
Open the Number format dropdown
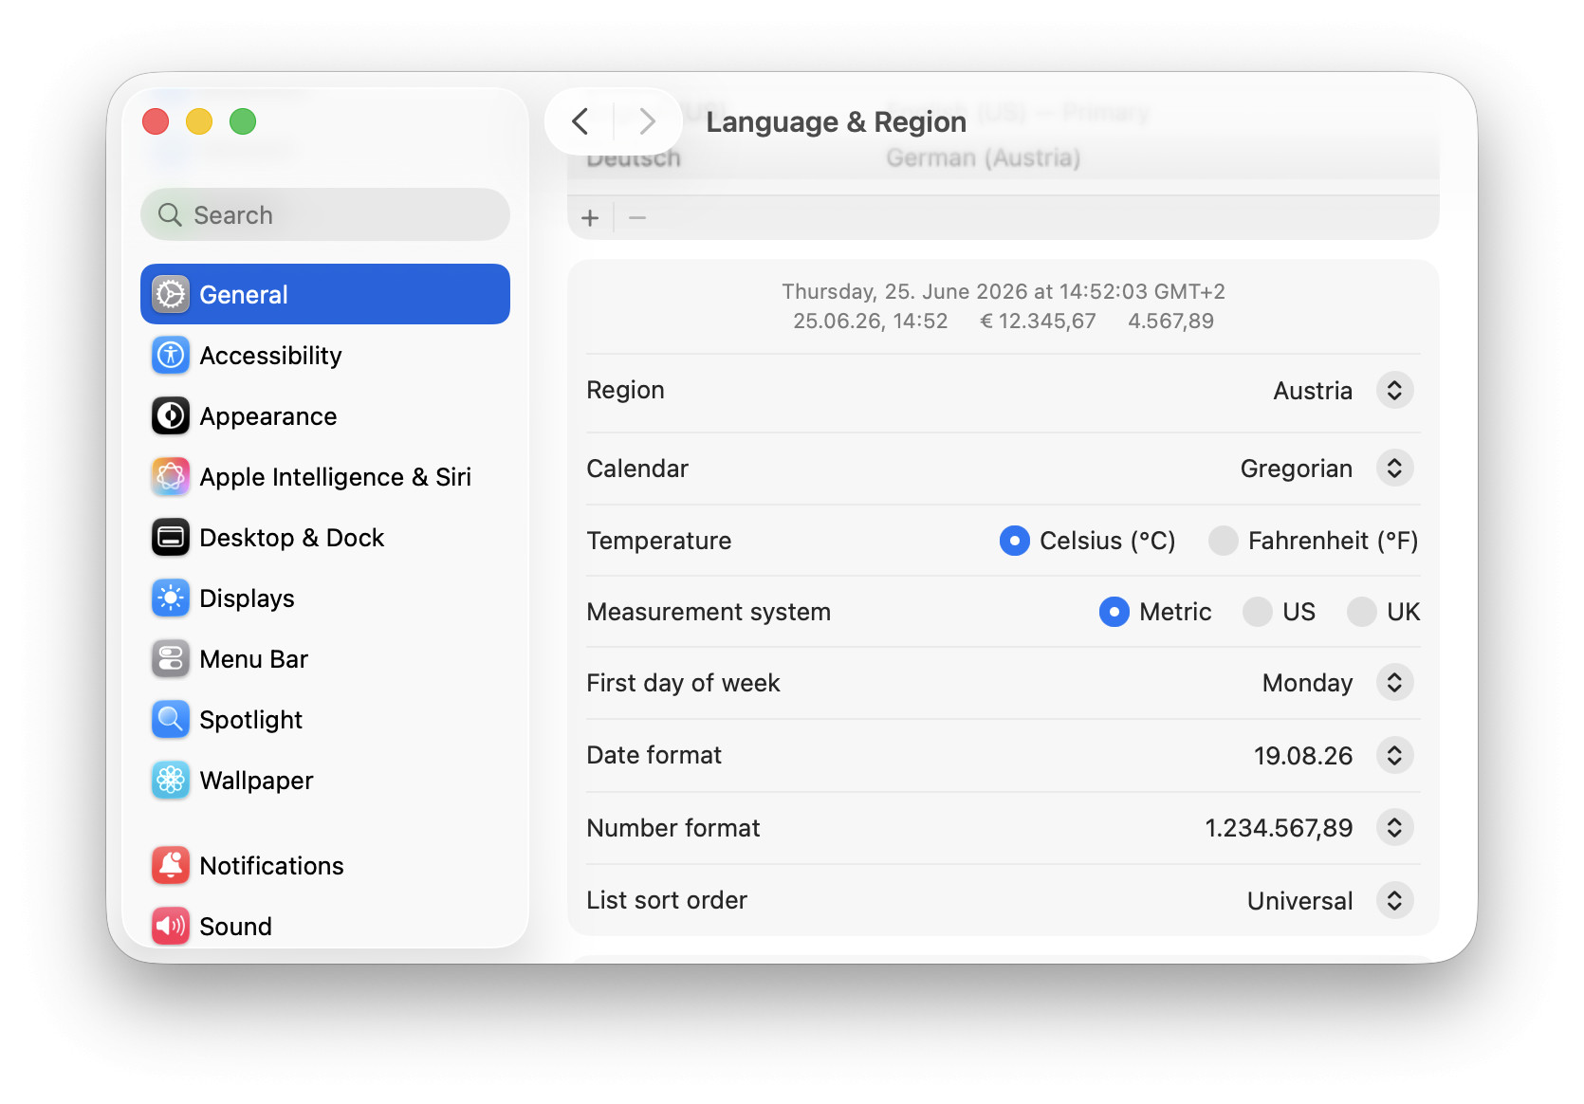(1394, 828)
